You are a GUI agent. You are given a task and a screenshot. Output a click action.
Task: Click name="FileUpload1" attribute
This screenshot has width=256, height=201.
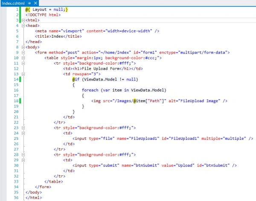138,139
